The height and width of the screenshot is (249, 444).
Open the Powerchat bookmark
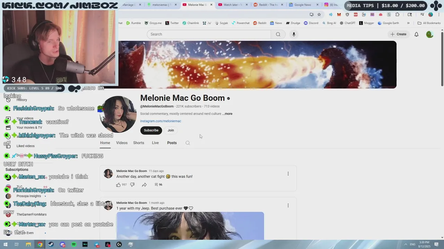point(241,23)
